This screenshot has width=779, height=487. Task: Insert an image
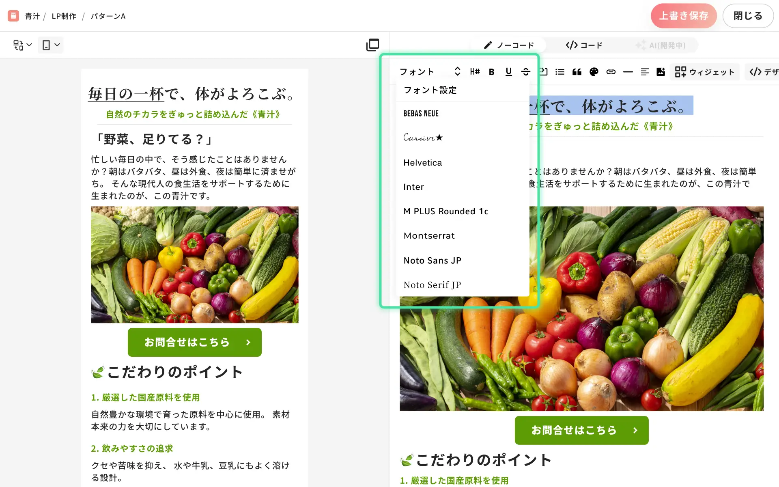661,72
